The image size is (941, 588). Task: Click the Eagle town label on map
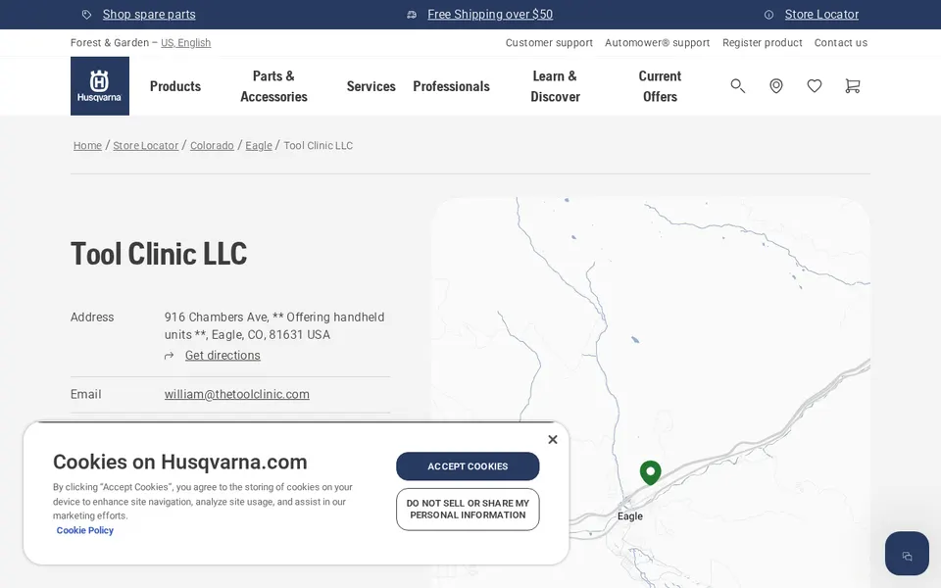(x=630, y=516)
